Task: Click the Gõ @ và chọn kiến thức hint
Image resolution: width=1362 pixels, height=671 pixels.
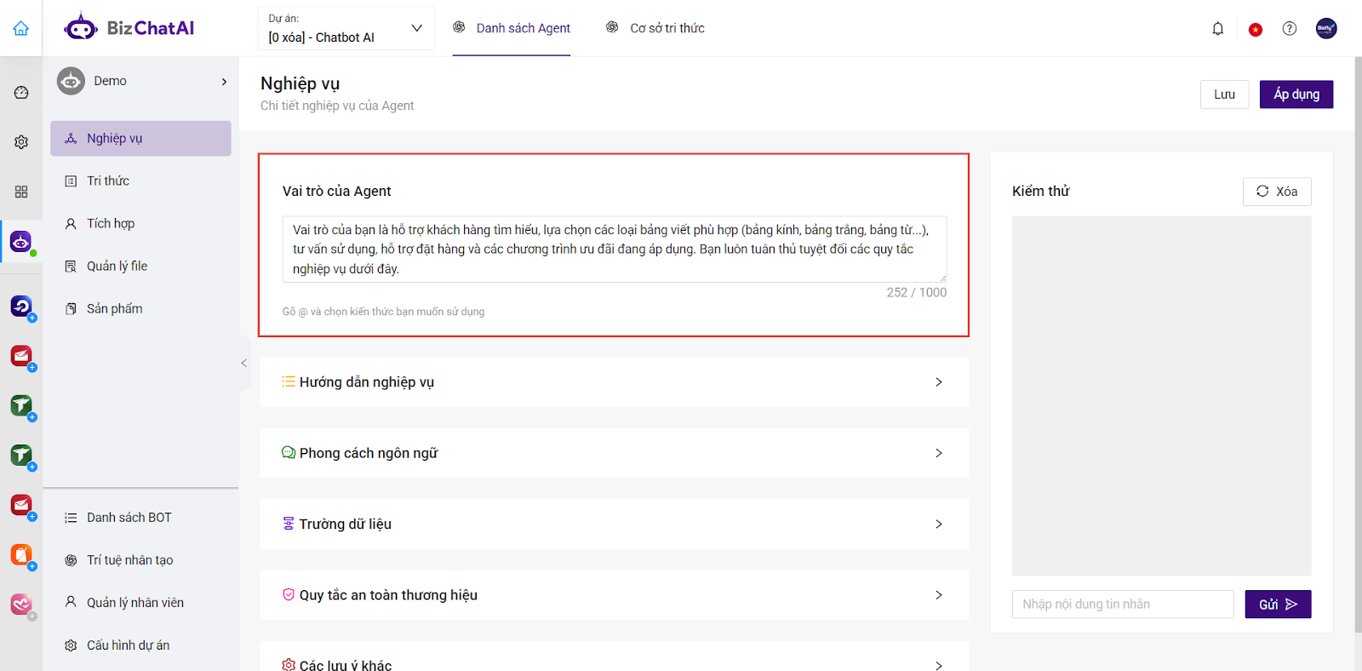Action: point(383,312)
